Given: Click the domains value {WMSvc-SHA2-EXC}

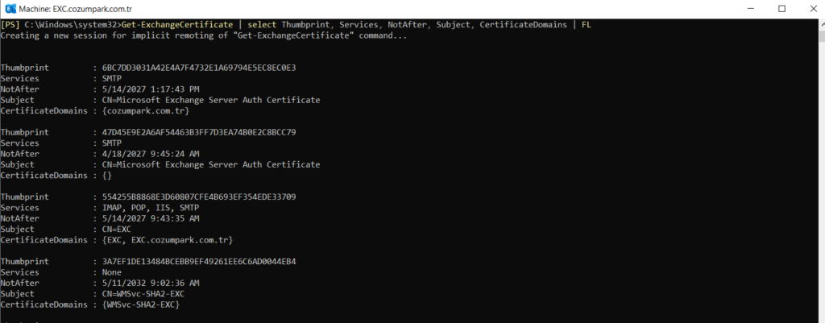Looking at the screenshot, I should pyautogui.click(x=140, y=305).
